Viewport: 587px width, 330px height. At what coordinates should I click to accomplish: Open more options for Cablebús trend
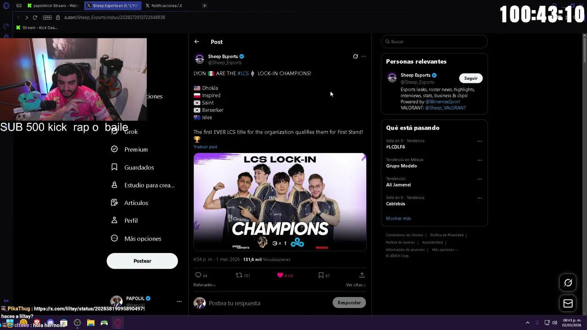480,198
